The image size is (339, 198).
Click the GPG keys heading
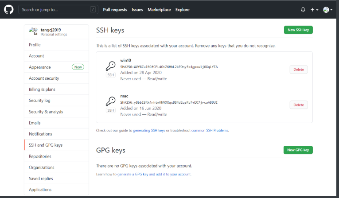[x=110, y=150]
